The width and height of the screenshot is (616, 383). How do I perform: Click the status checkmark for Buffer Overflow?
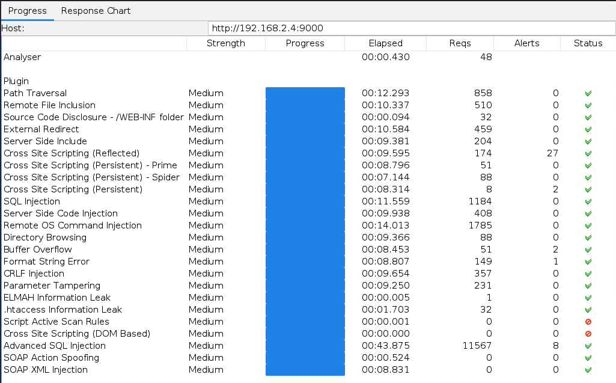click(x=588, y=250)
